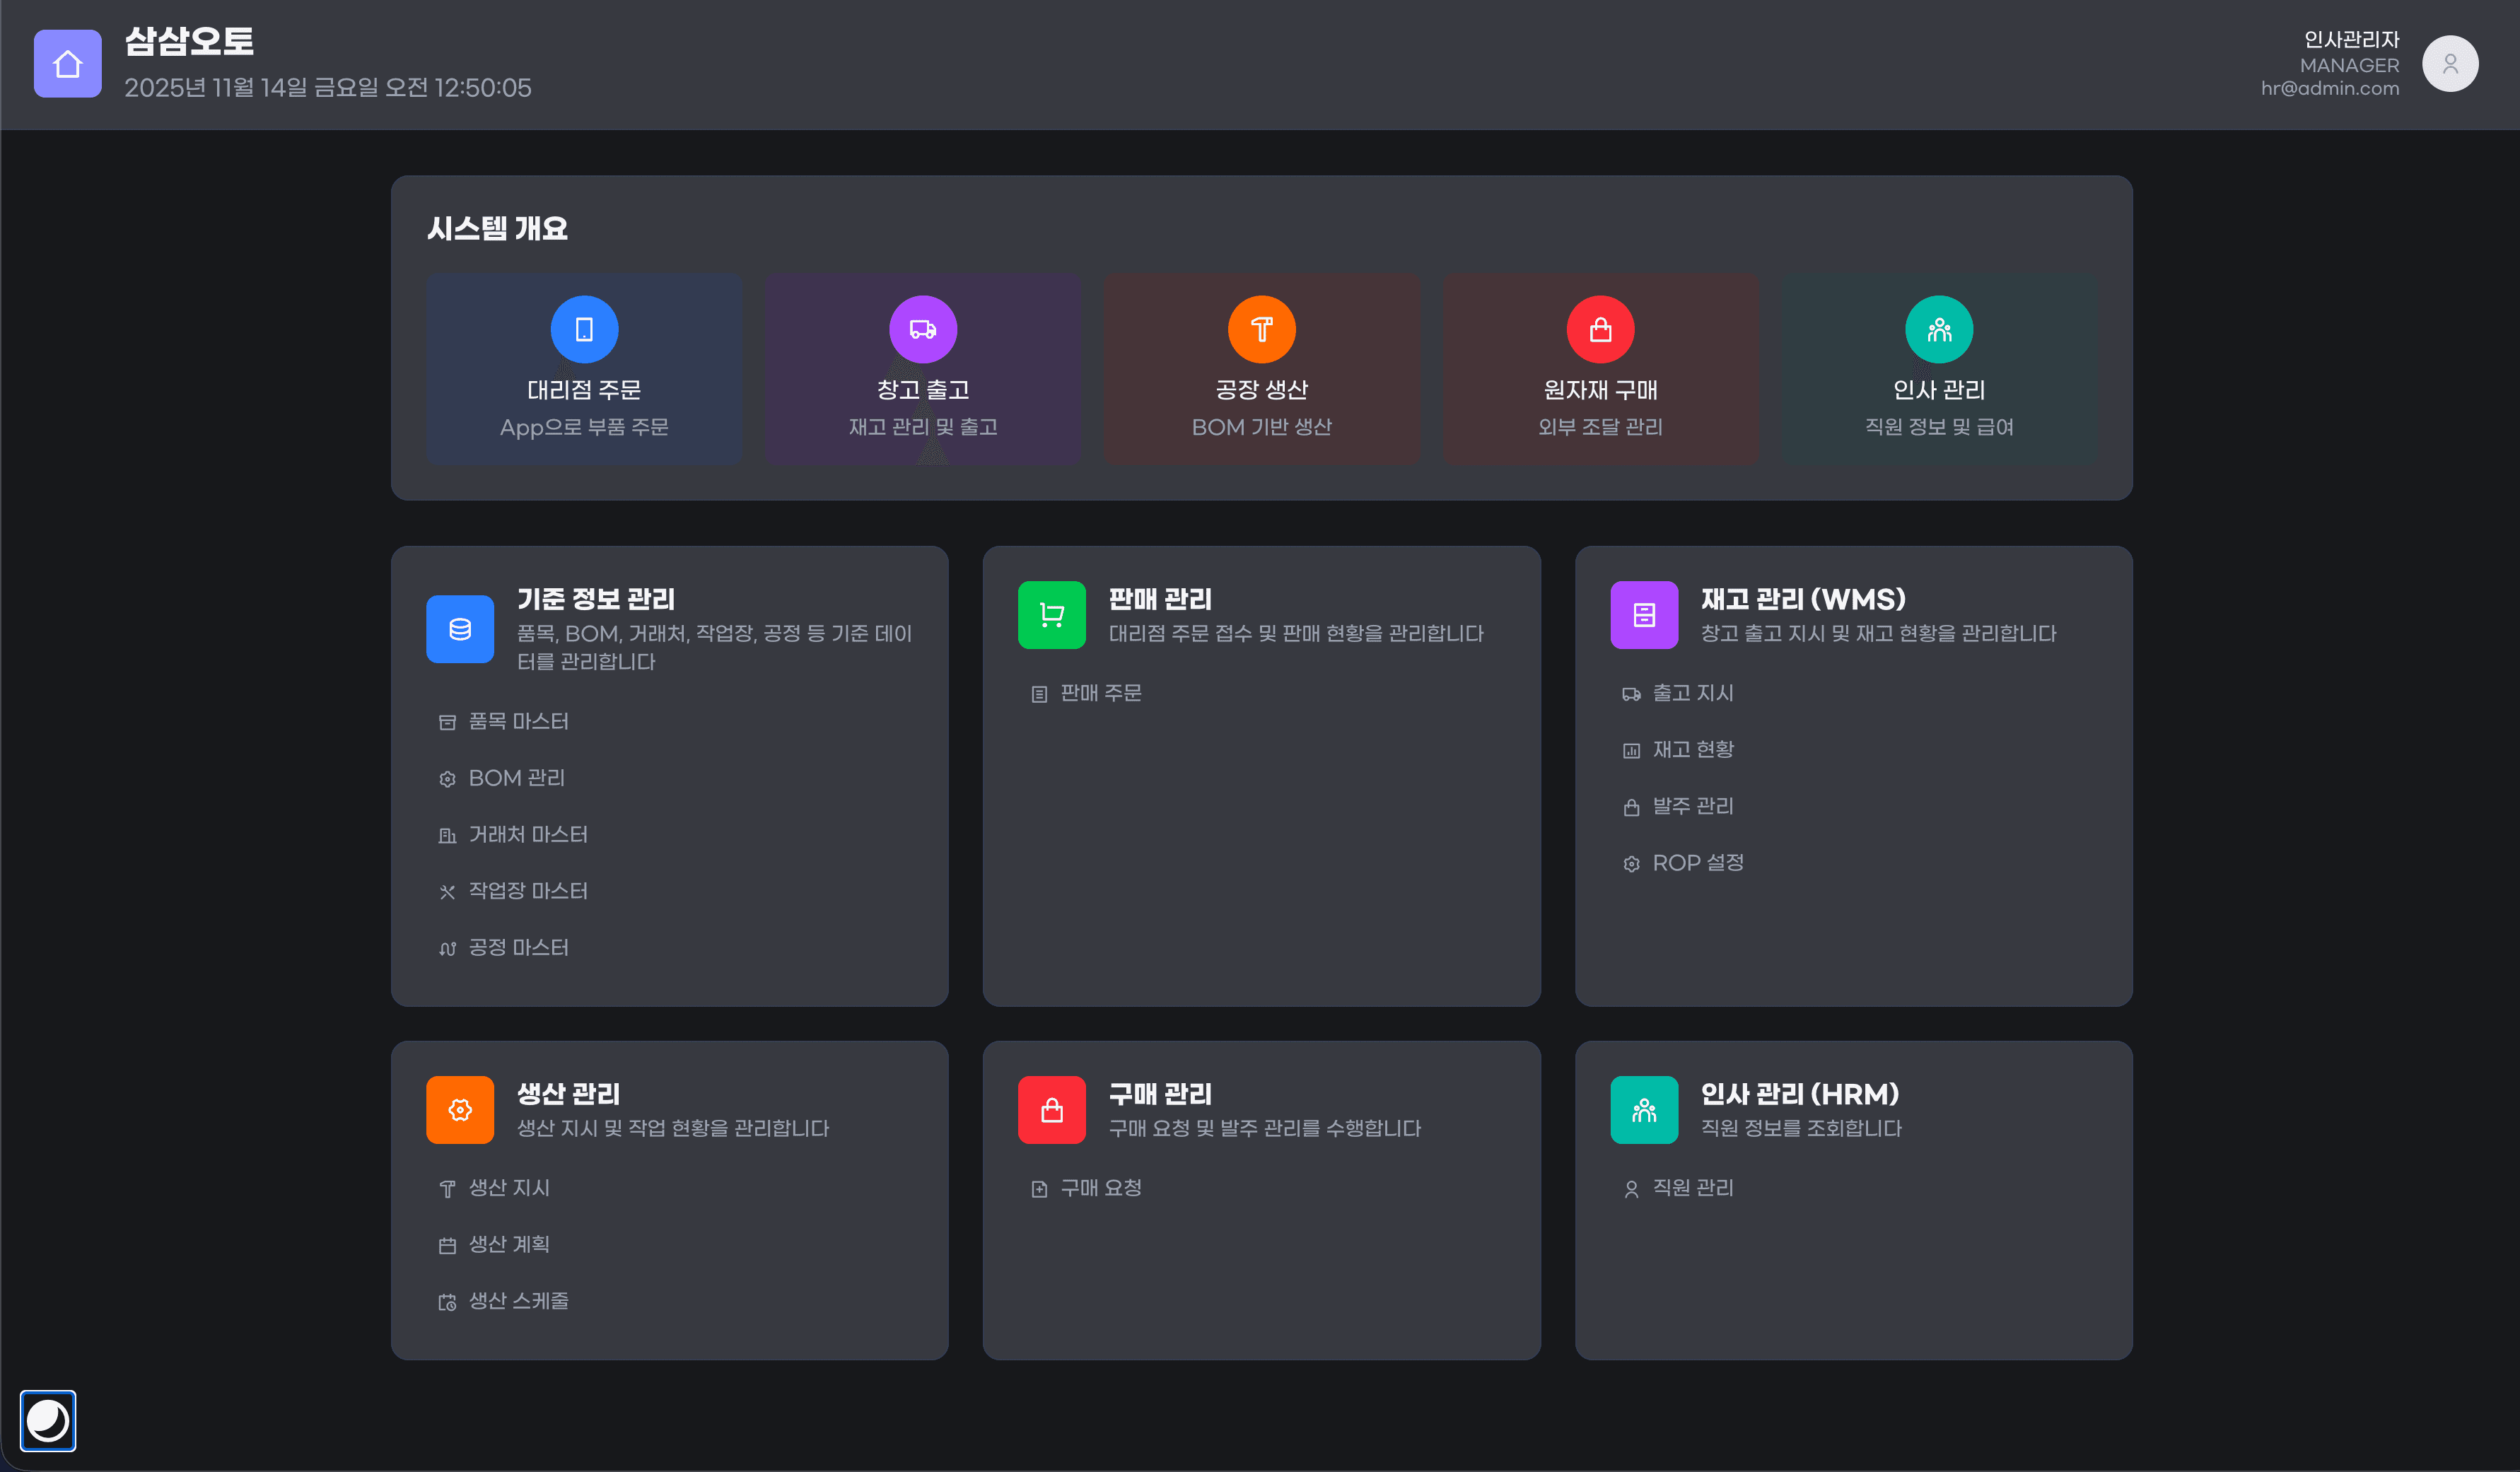Select 출고 지시 under WMS
This screenshot has width=2520, height=1472.
[x=1692, y=693]
